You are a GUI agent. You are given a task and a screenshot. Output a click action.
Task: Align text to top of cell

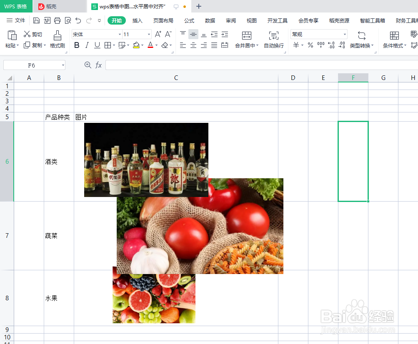[183, 34]
